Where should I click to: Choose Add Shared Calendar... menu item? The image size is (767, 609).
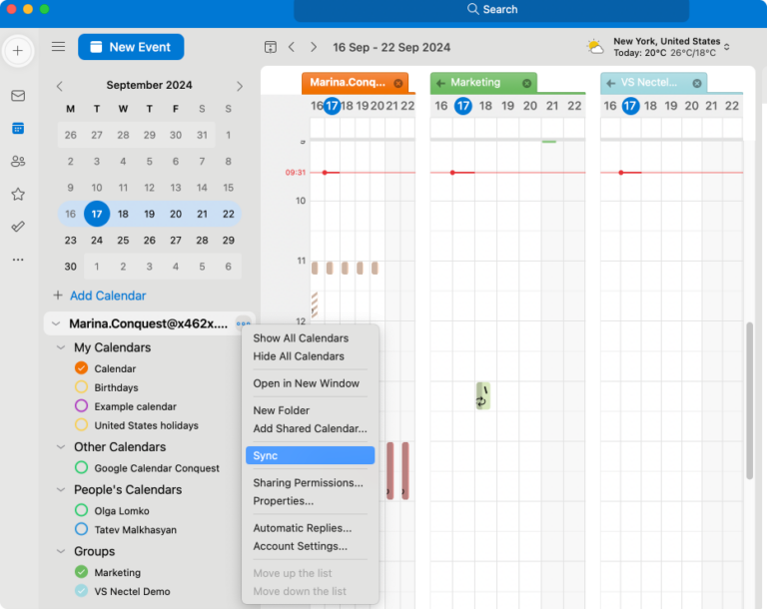click(310, 428)
